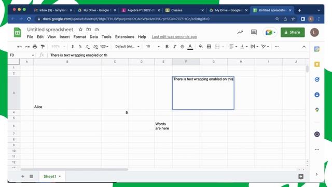
Task: Click into the formula bar text
Action: (79, 55)
